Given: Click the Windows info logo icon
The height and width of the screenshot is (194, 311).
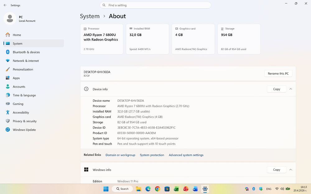Looking at the screenshot, I should [86, 169].
